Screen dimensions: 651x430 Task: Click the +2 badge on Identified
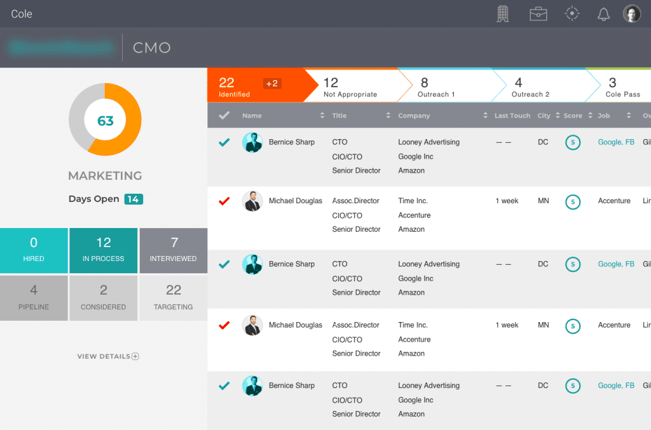pos(272,83)
